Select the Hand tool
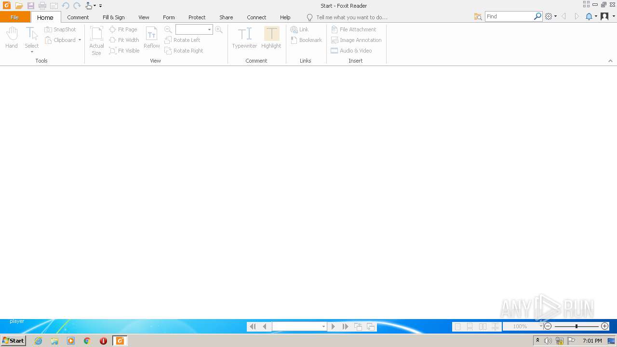617x347 pixels. [x=12, y=38]
